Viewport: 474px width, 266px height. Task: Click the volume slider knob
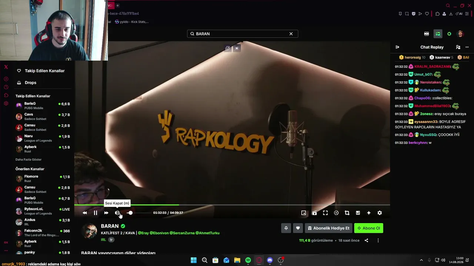tap(130, 213)
